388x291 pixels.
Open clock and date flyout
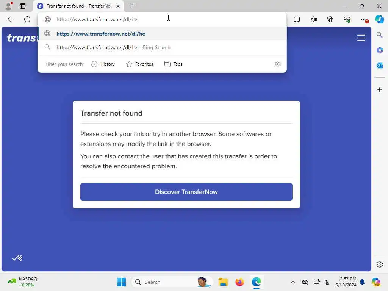(x=346, y=282)
